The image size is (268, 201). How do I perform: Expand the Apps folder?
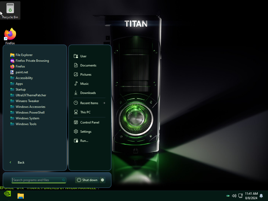[x=16, y=84]
